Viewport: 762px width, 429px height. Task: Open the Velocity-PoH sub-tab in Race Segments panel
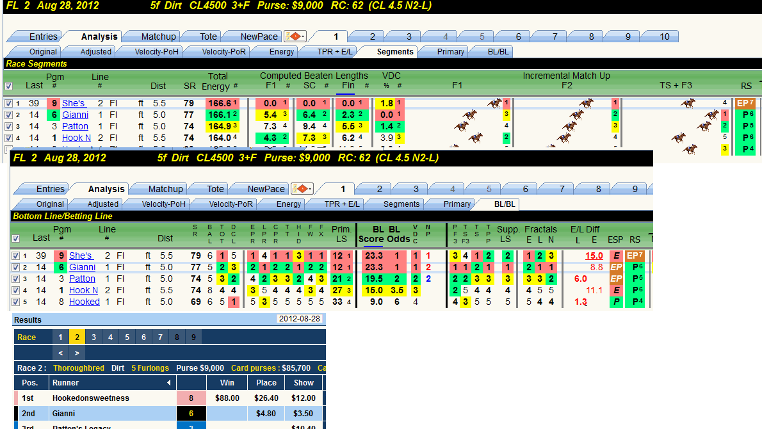156,51
